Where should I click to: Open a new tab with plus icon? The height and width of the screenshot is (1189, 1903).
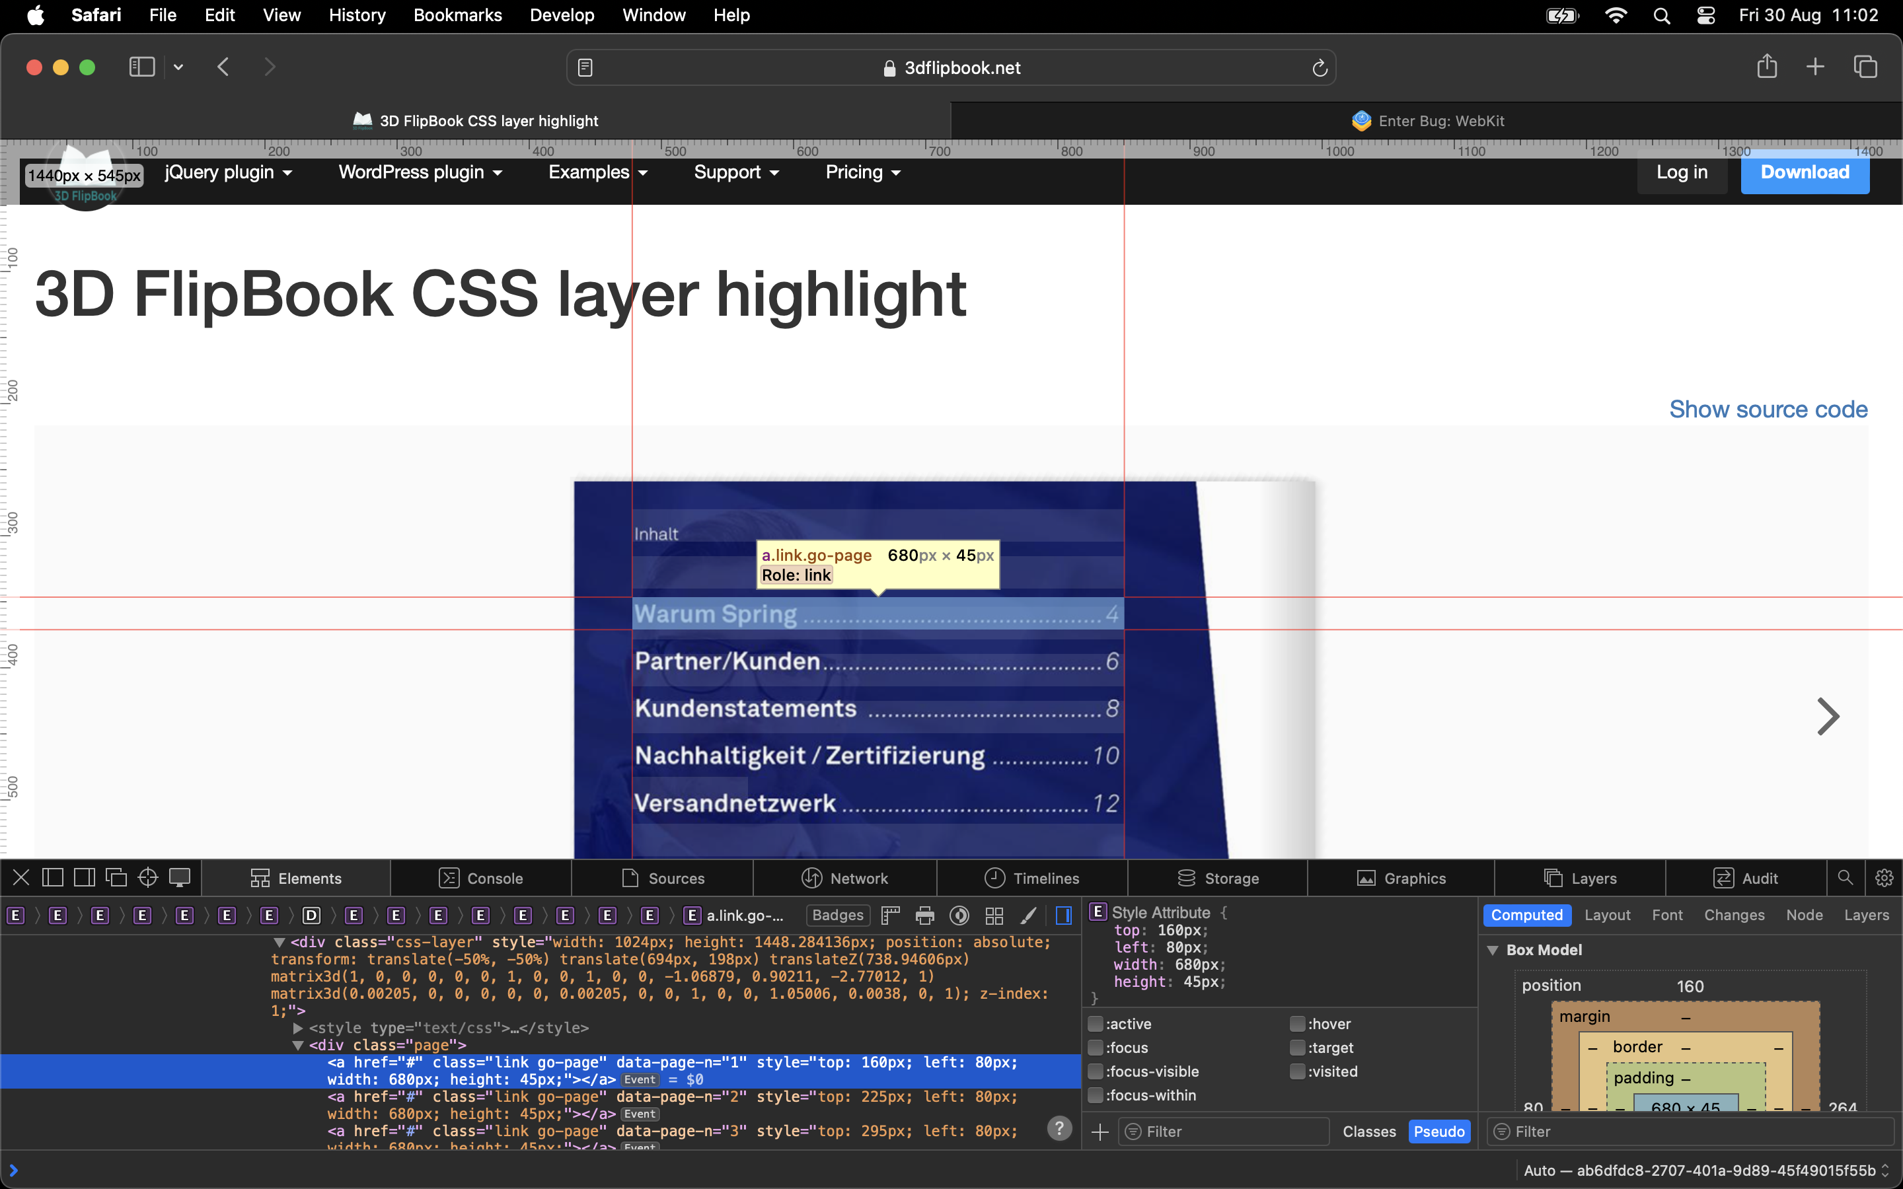[1815, 67]
